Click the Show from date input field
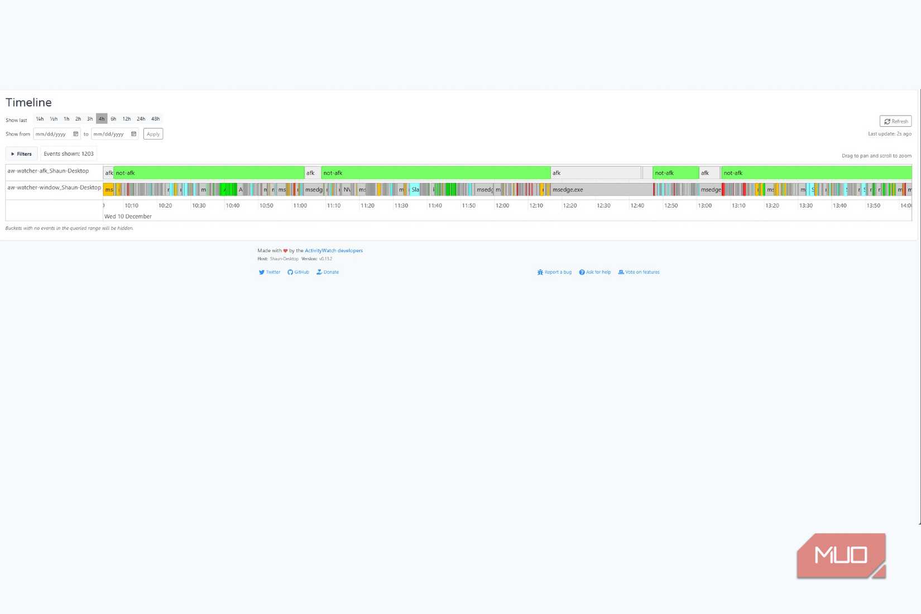This screenshot has height=614, width=921. point(53,134)
